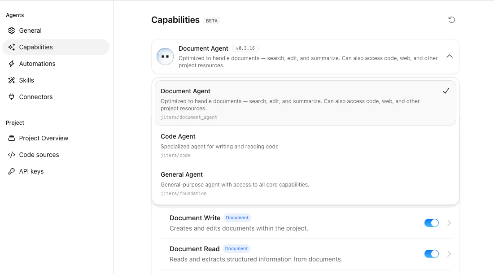The width and height of the screenshot is (494, 274).
Task: Expand Document Read details chevron
Action: (449, 254)
